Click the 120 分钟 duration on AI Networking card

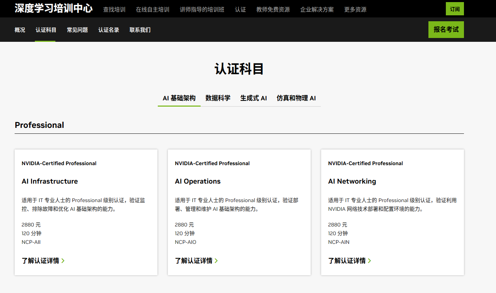(x=338, y=233)
